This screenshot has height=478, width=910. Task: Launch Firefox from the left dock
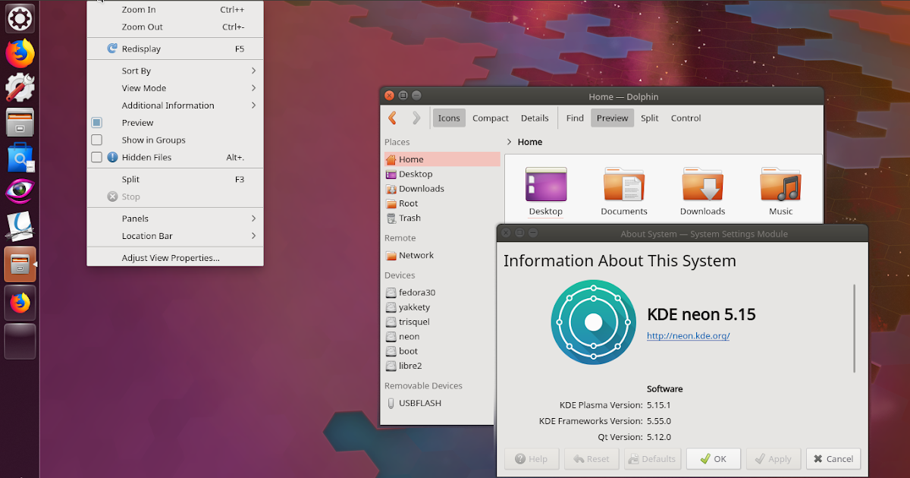click(x=19, y=53)
